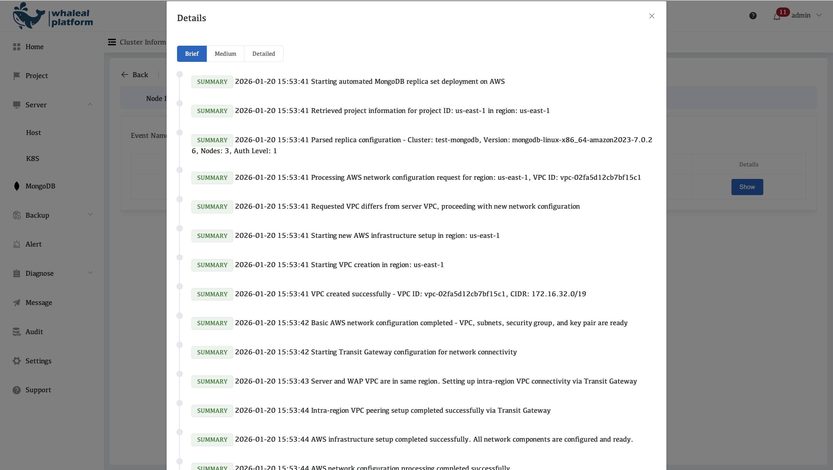Click the MongoDB leaf icon in sidebar
Viewport: 833px width, 470px height.
(17, 186)
